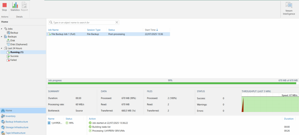Sort by the Job Name column header
Image resolution: width=299 pixels, height=135 pixels.
53,30
